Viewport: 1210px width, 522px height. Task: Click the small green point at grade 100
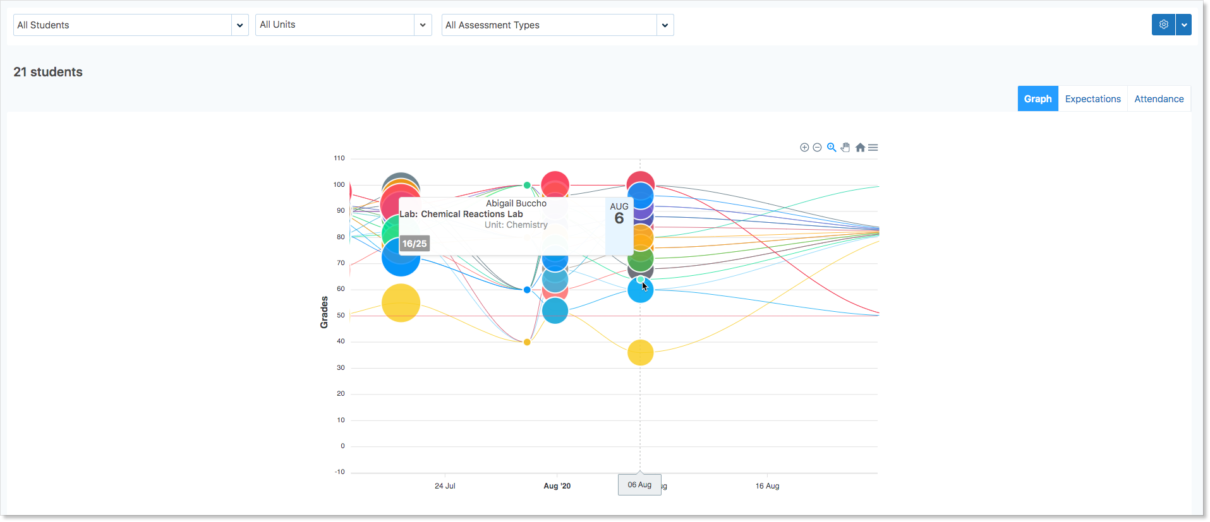click(x=527, y=185)
